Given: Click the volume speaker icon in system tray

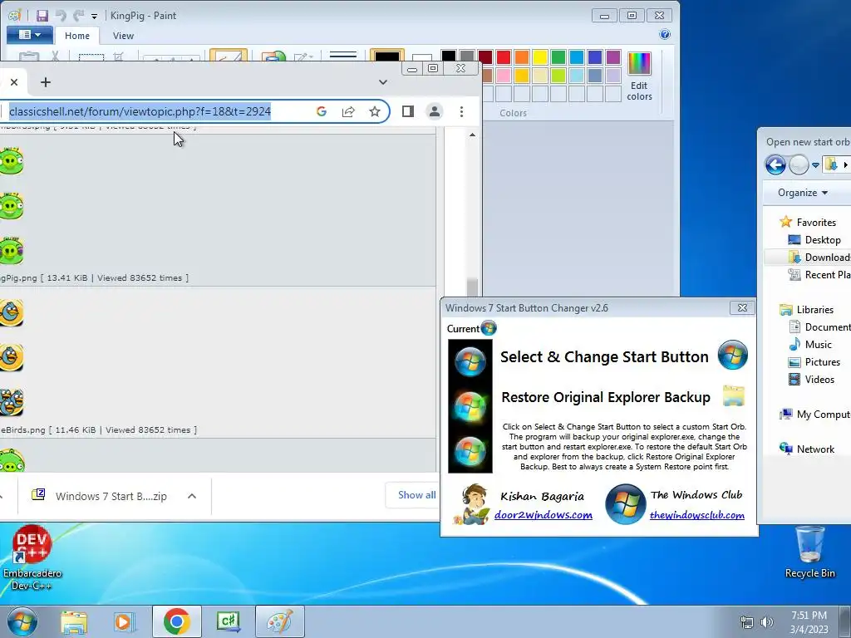Looking at the screenshot, I should click(x=767, y=622).
